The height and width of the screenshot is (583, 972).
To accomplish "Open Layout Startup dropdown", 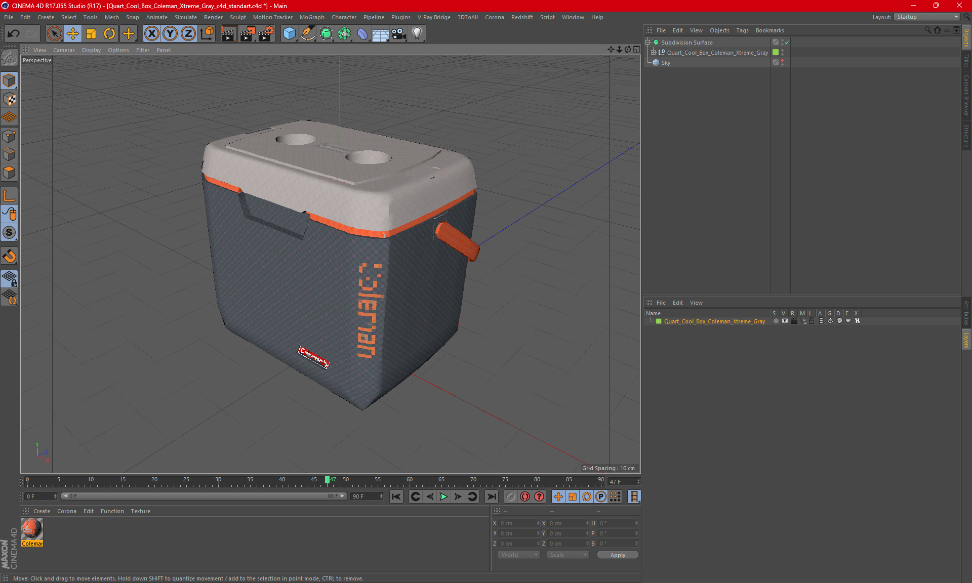I will pyautogui.click(x=927, y=17).
